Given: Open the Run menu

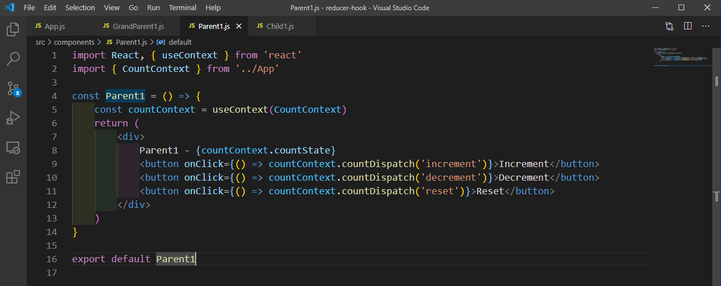Looking at the screenshot, I should pyautogui.click(x=153, y=7).
